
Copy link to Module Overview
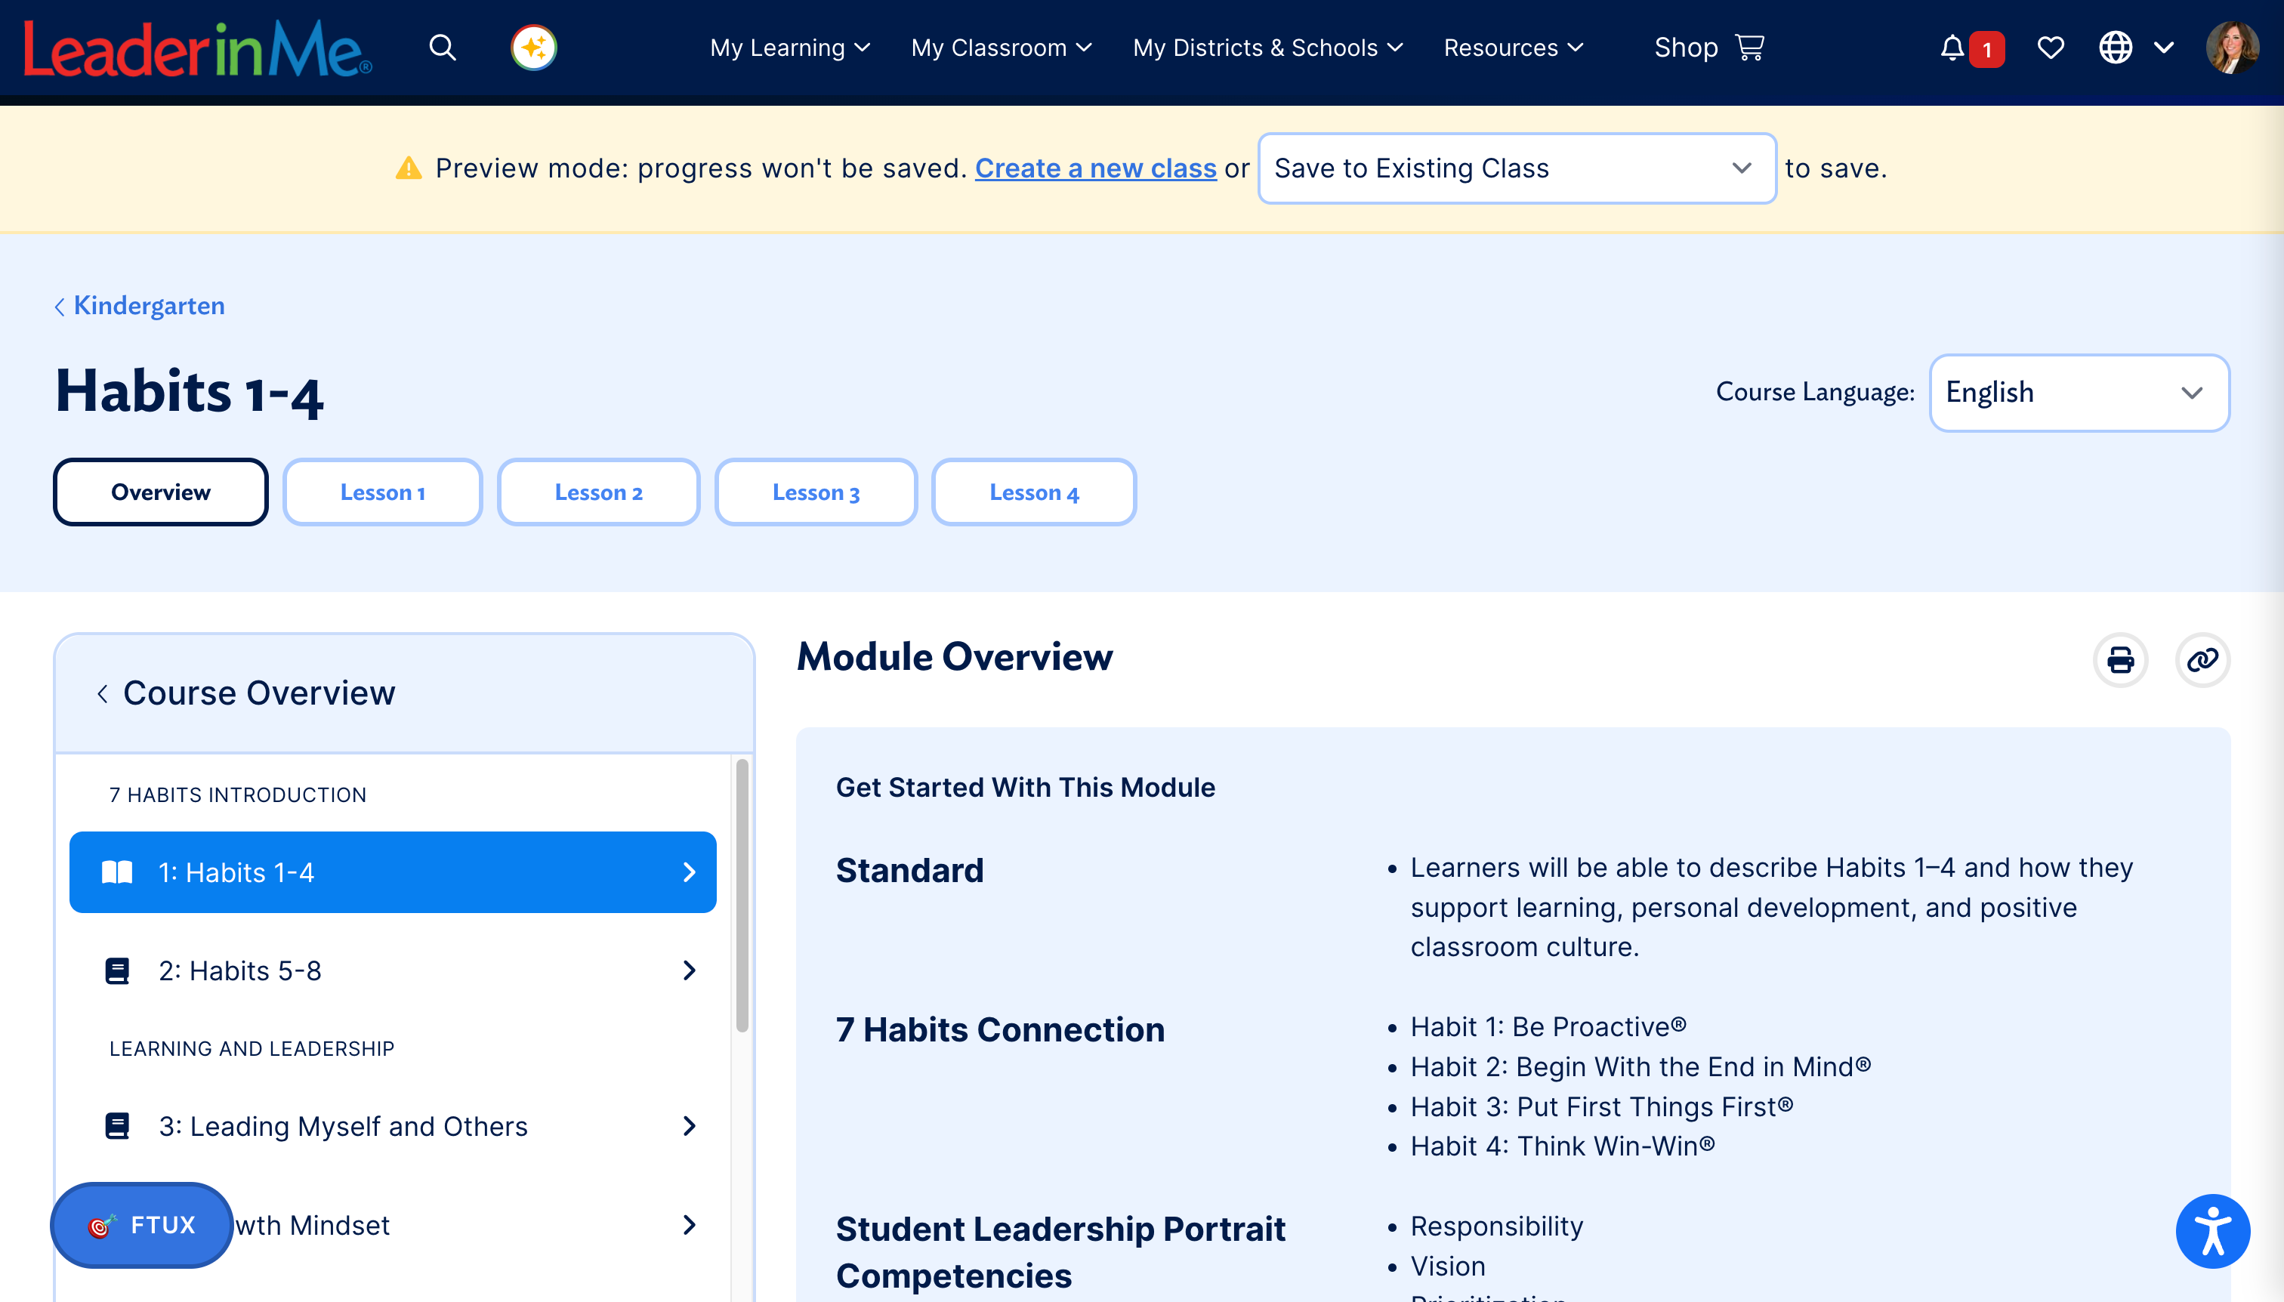[x=2202, y=660]
